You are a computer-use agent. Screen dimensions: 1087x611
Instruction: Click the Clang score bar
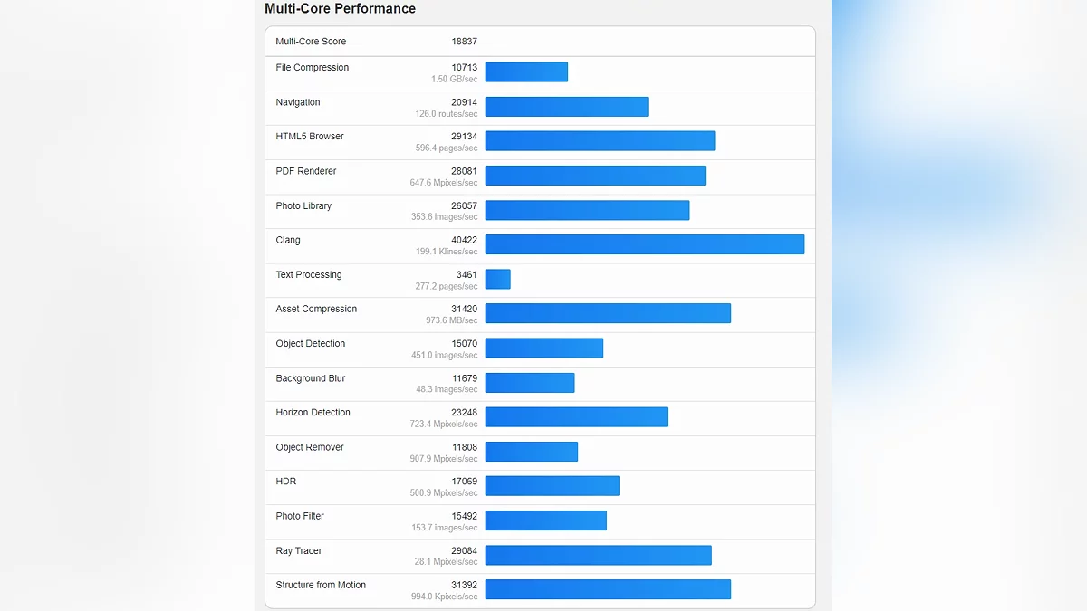coord(644,244)
